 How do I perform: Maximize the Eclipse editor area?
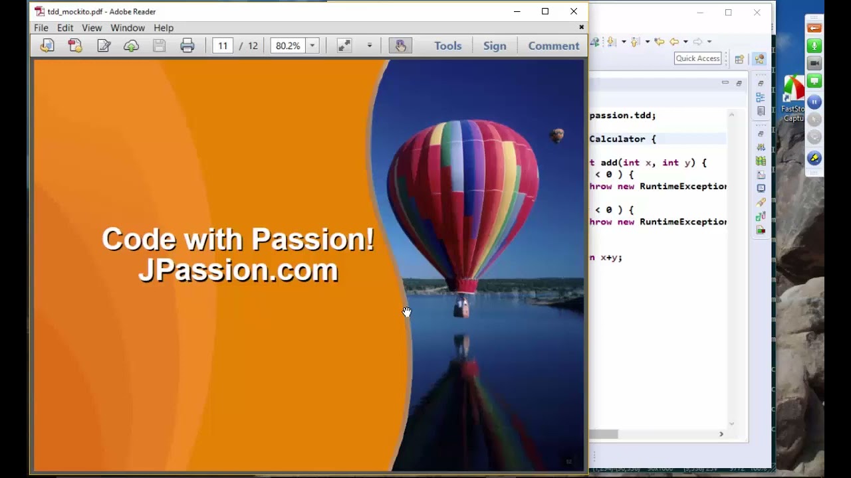[x=739, y=83]
